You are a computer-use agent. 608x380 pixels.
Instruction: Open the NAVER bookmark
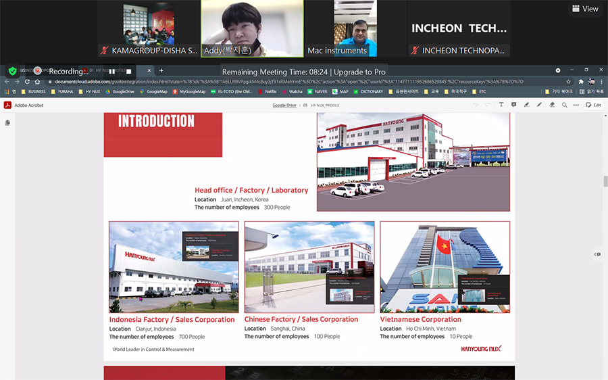[318, 91]
